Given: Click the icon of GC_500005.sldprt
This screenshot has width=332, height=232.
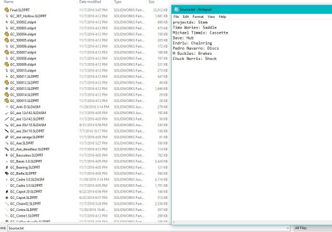Looking at the screenshot, I should (6, 40).
